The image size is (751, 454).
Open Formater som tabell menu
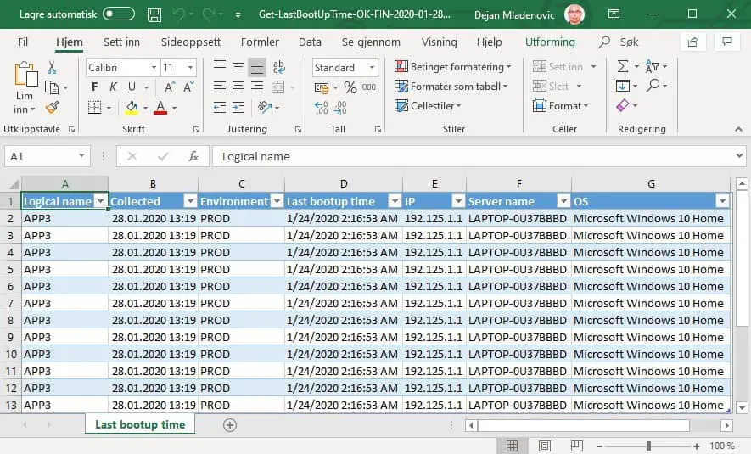point(451,87)
